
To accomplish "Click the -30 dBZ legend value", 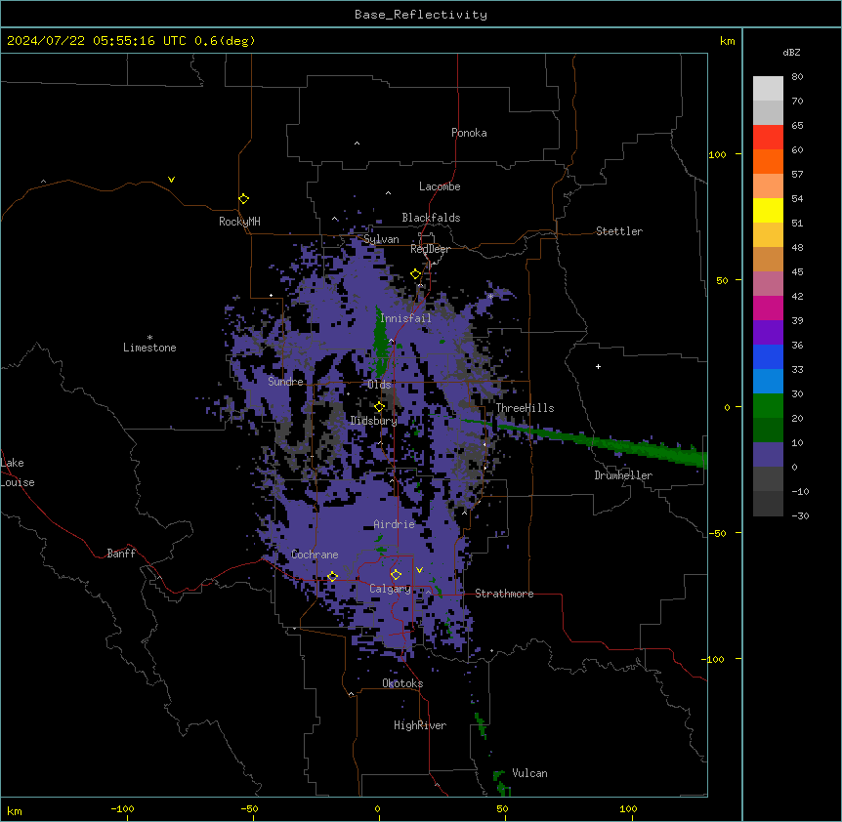I will [x=800, y=515].
